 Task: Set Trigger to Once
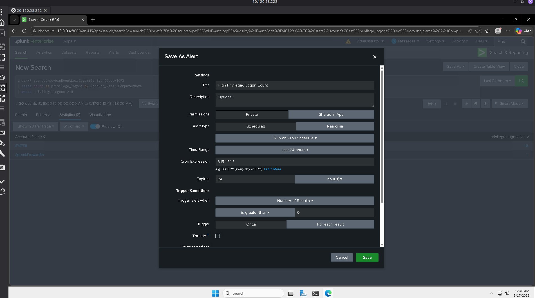251,224
